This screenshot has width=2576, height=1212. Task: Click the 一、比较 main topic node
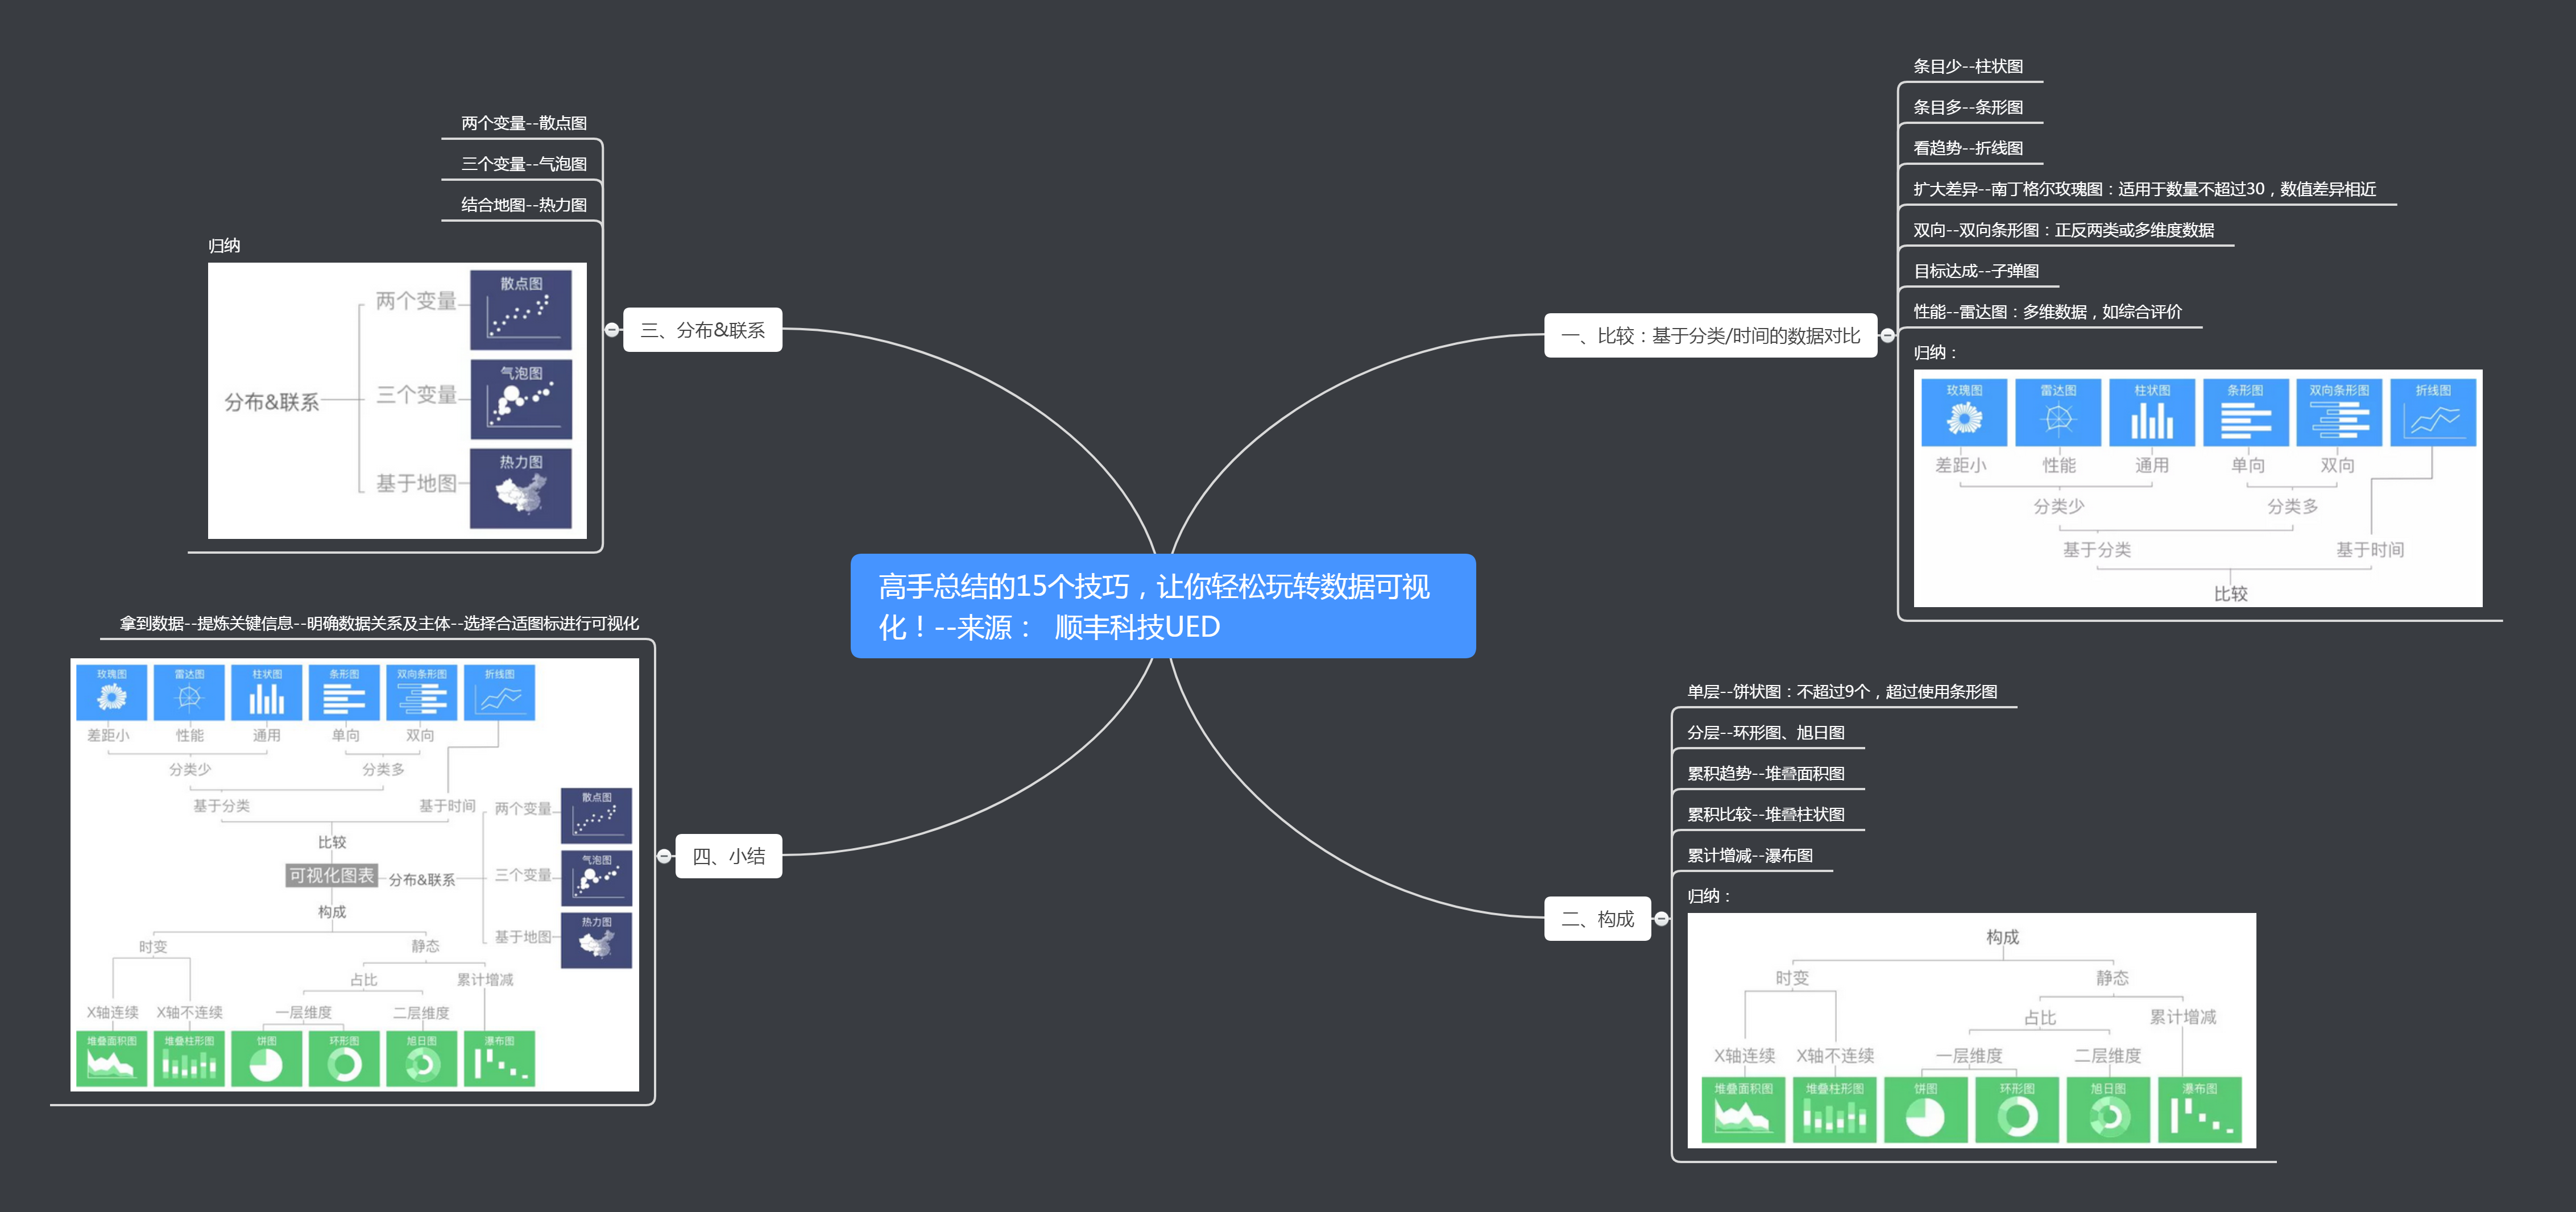1710,336
